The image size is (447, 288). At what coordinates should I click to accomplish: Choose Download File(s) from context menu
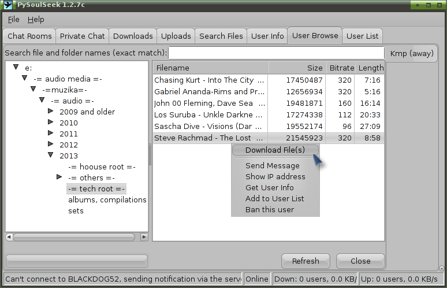(275, 150)
